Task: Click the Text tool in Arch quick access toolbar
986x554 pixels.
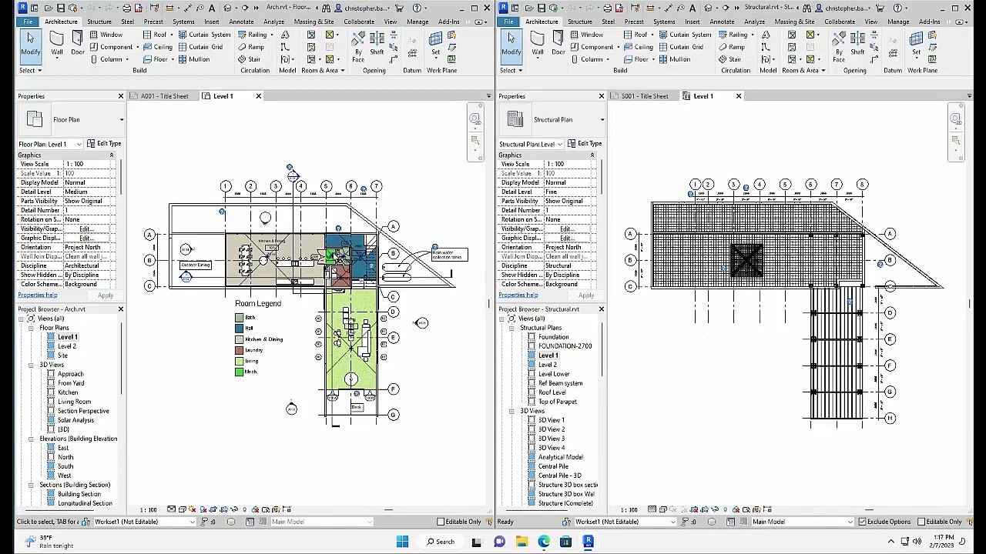Action: (x=211, y=8)
